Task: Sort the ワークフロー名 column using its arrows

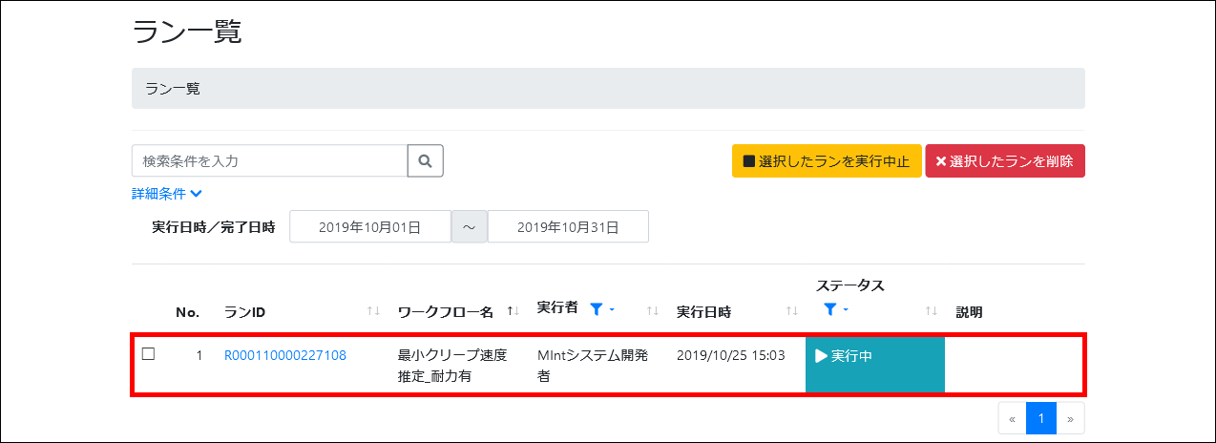Action: [514, 311]
